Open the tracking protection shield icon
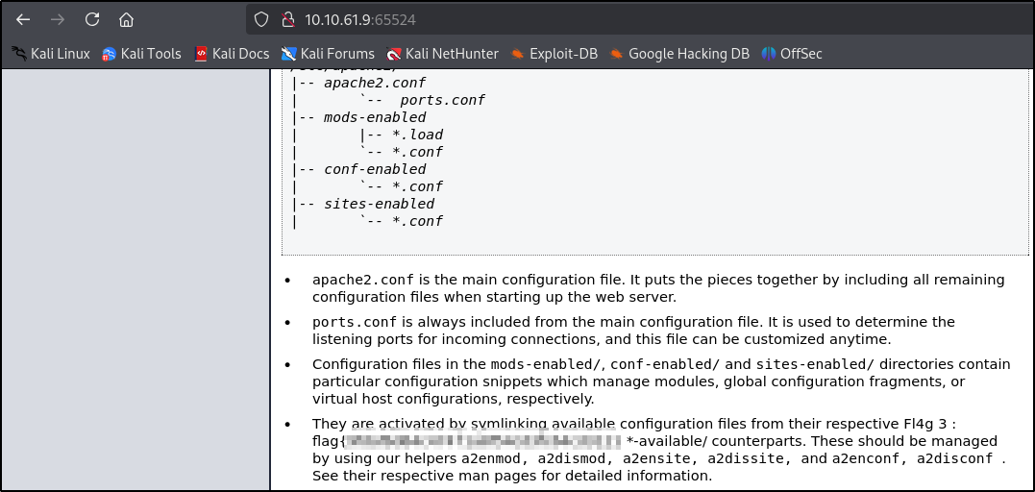1035x492 pixels. [260, 19]
